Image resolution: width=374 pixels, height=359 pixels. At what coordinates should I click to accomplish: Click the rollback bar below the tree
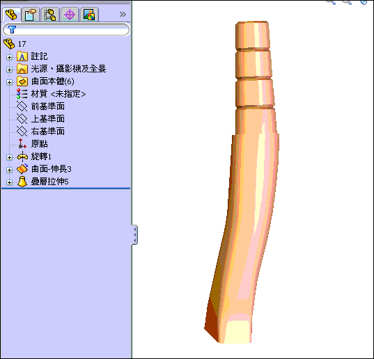(x=66, y=189)
